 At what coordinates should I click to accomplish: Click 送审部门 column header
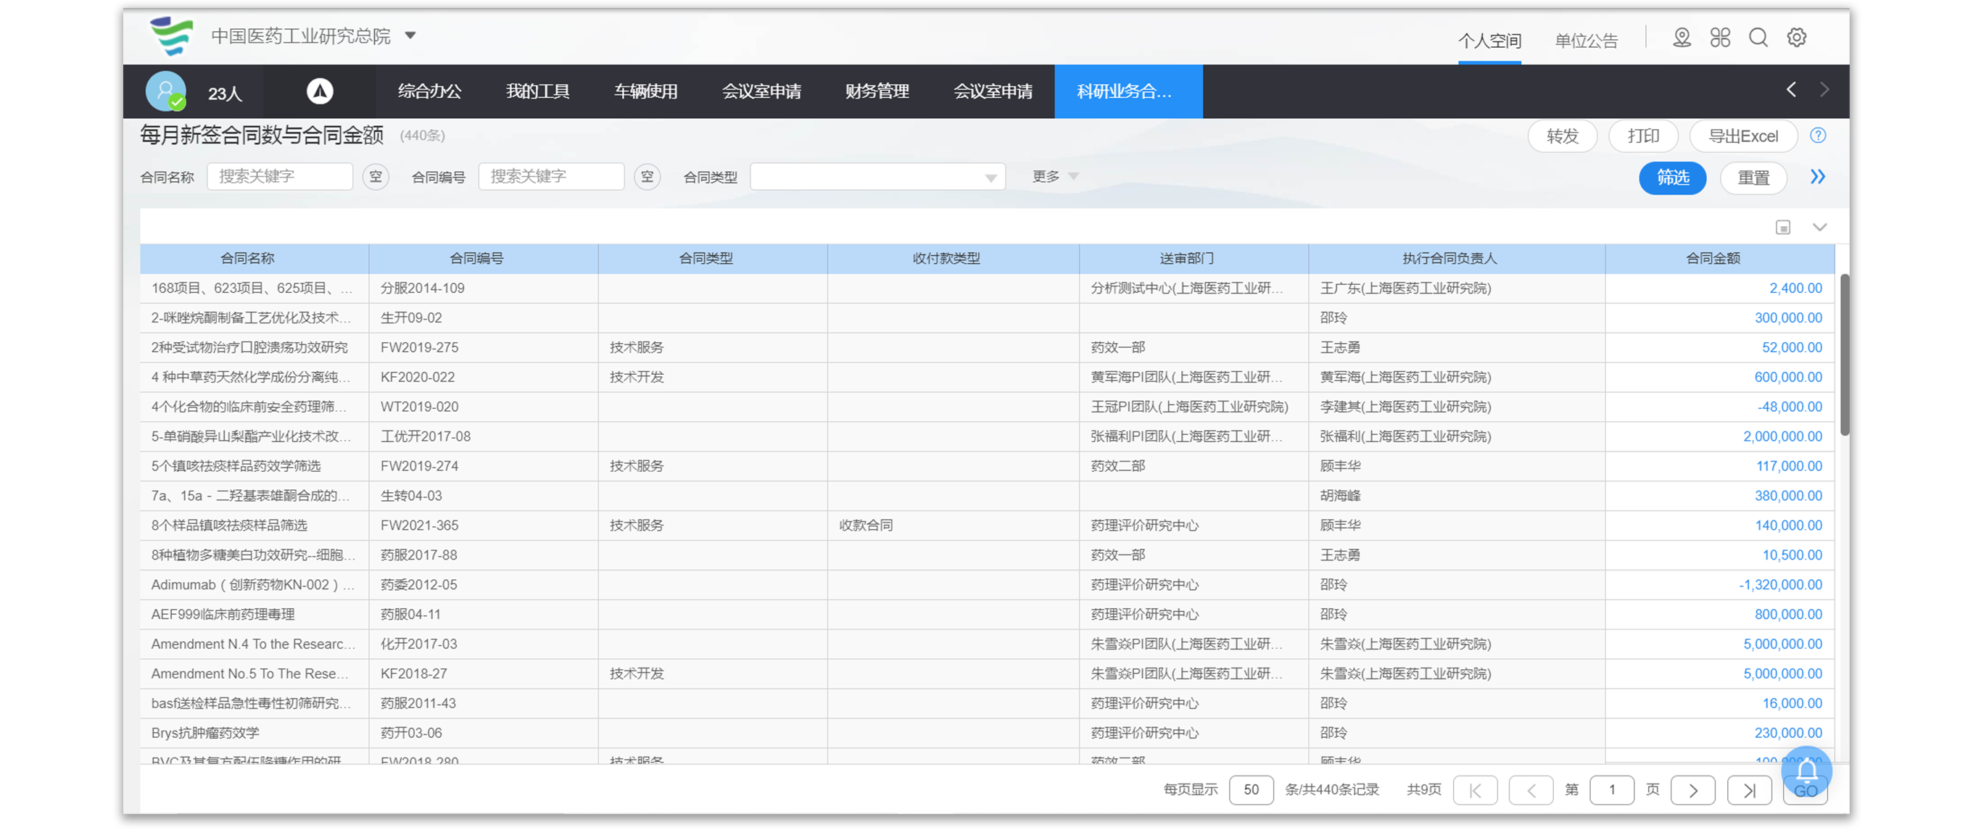pos(1194,259)
